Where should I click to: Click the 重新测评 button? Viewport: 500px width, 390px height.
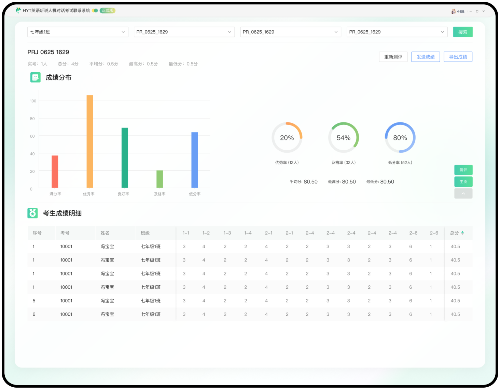coord(393,57)
